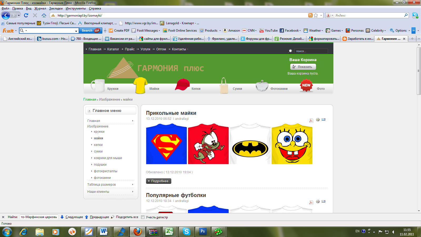Open the SpongeBob t-shirt thumbnail
The image size is (421, 237).
(292, 144)
